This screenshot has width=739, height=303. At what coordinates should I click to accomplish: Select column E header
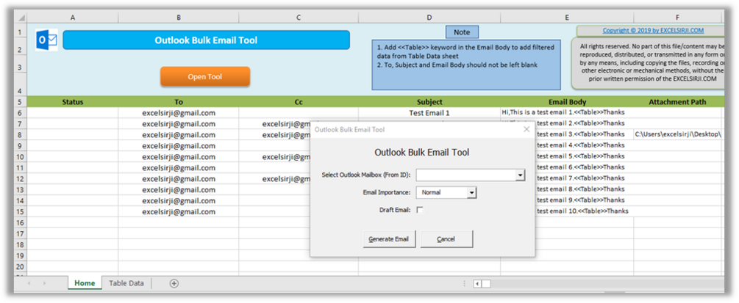pos(567,18)
